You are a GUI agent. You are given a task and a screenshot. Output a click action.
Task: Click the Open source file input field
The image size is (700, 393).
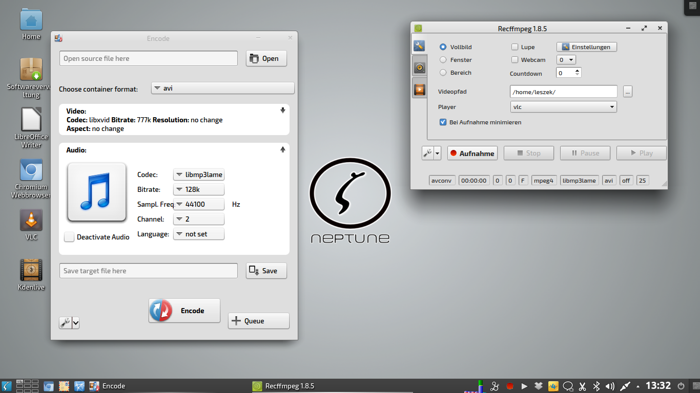(149, 58)
